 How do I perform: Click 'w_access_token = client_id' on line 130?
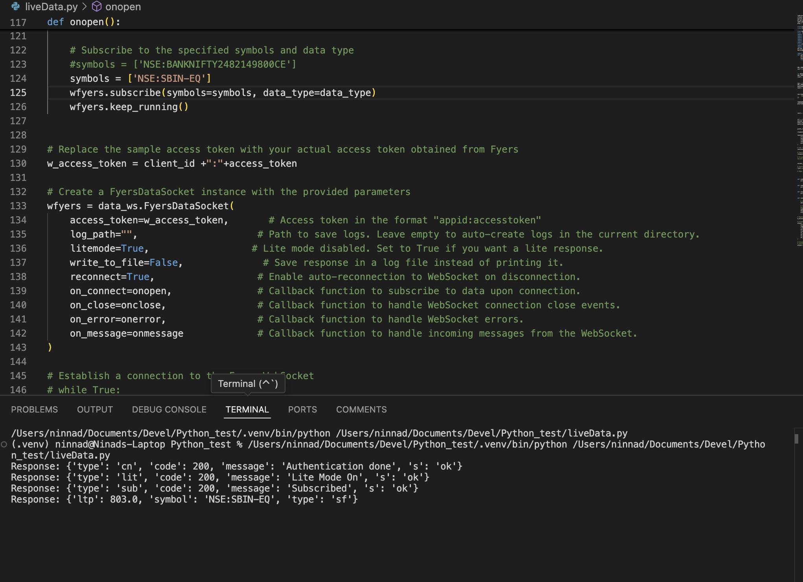point(121,164)
